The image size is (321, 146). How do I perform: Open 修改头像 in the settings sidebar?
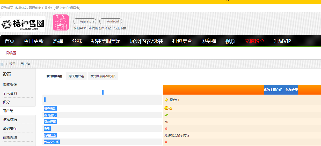pos(10,84)
